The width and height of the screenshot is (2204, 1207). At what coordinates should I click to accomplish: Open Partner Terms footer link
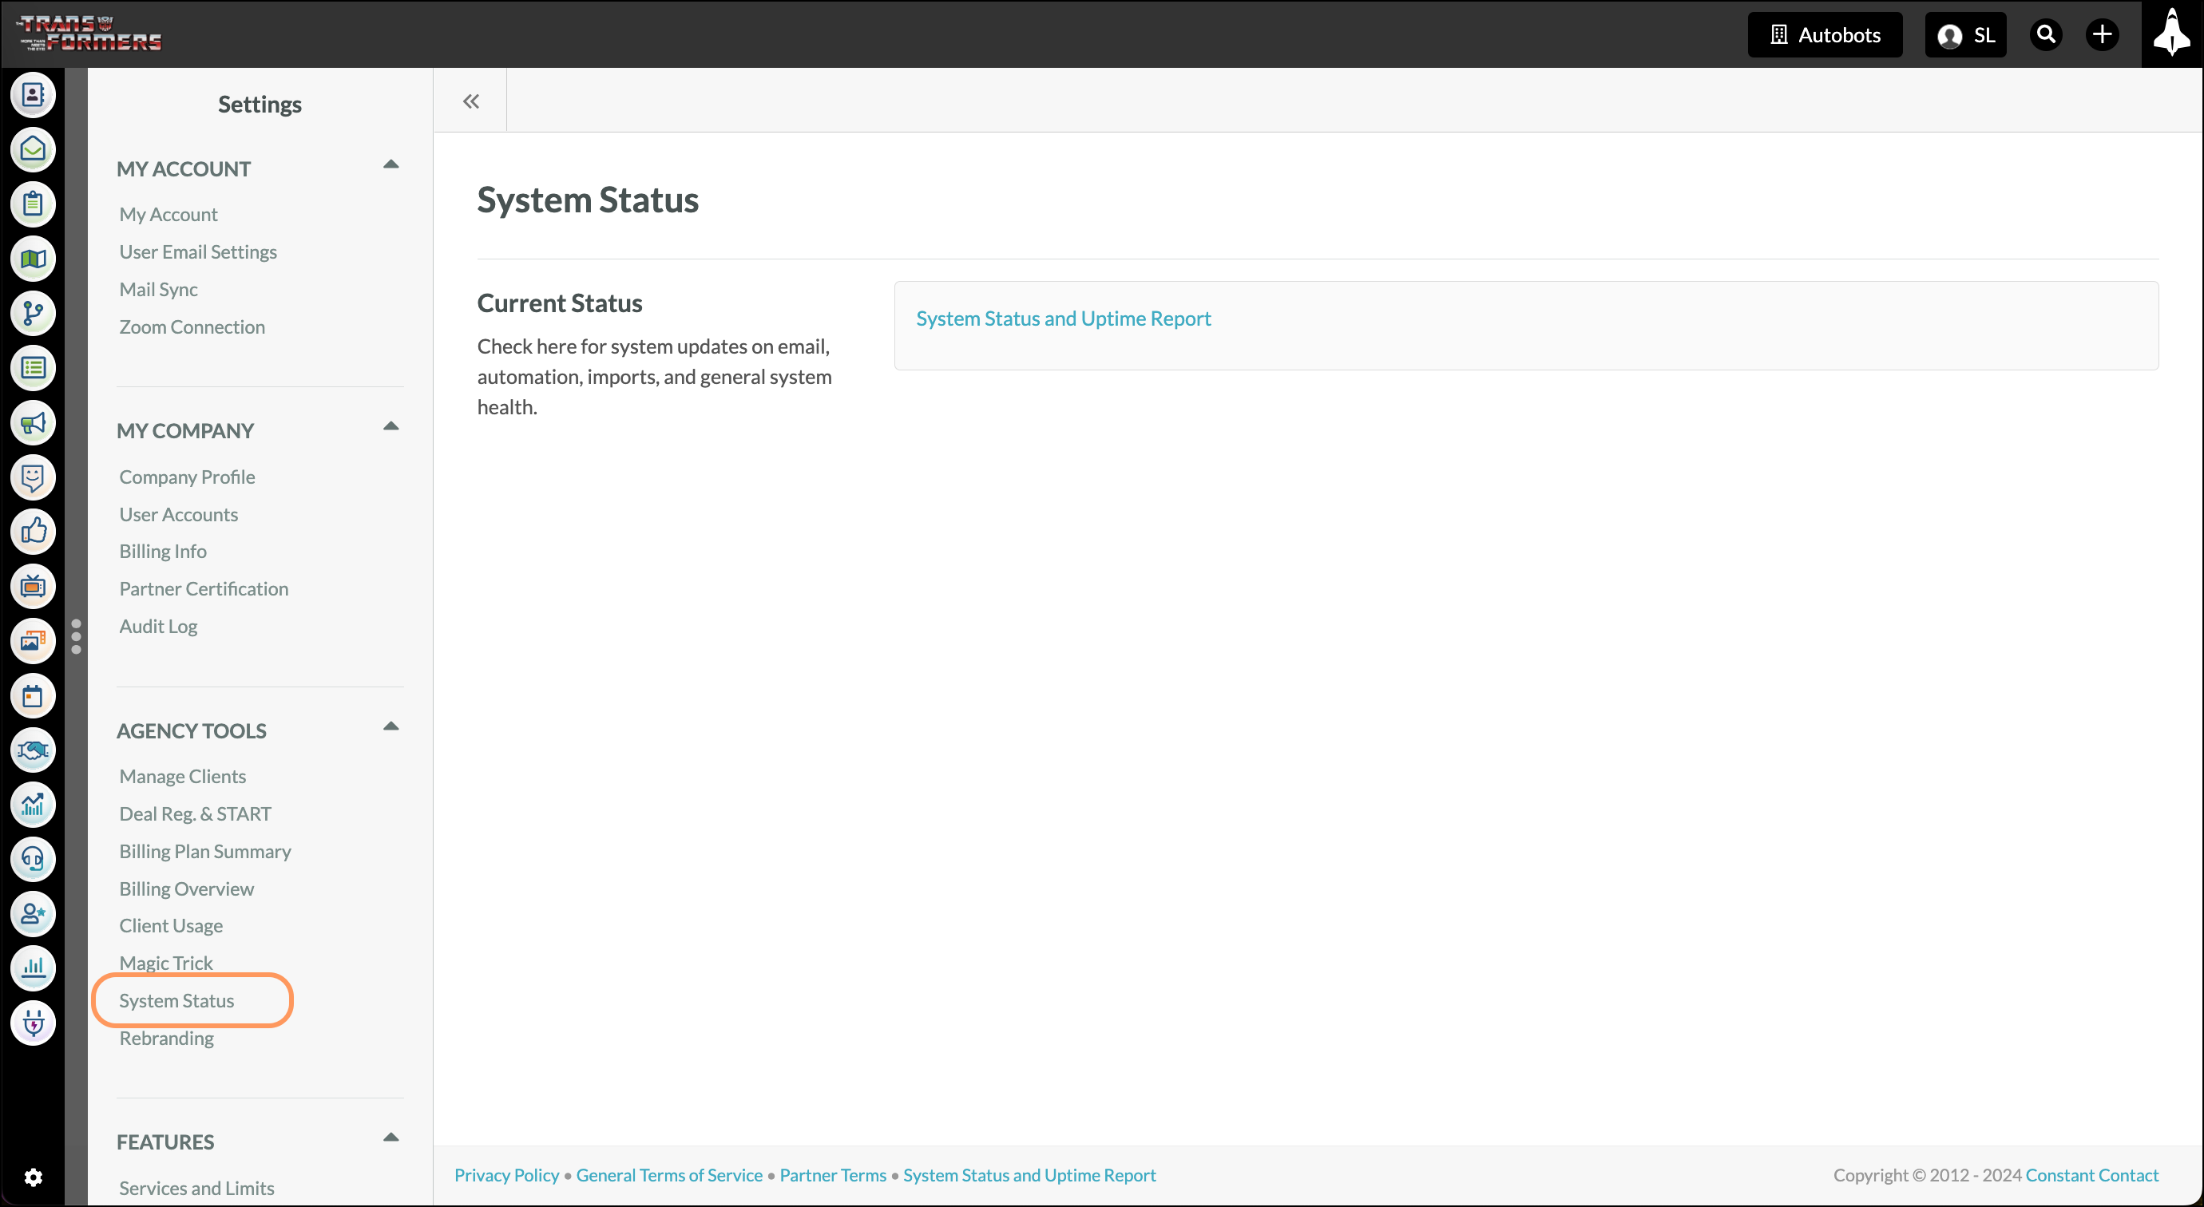pos(832,1176)
